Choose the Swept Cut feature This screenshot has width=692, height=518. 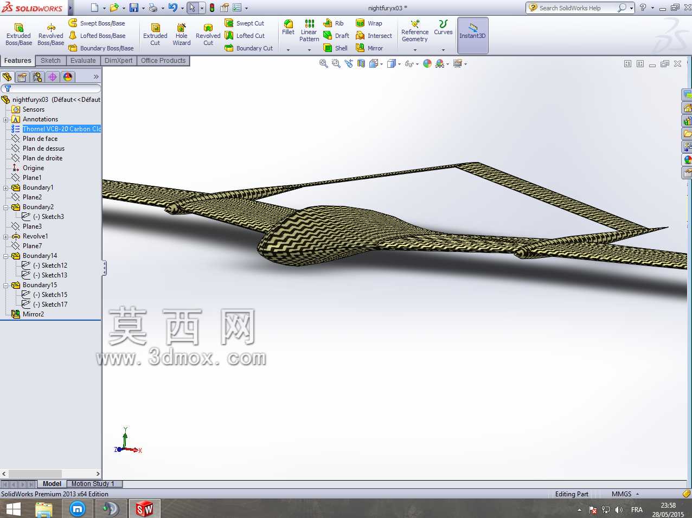(245, 23)
